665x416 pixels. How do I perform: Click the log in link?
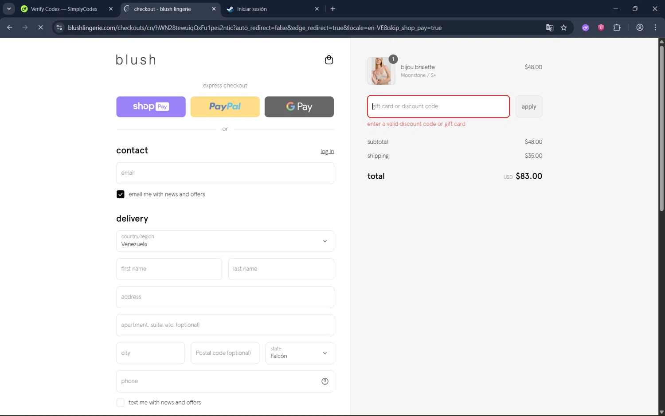pyautogui.click(x=327, y=151)
